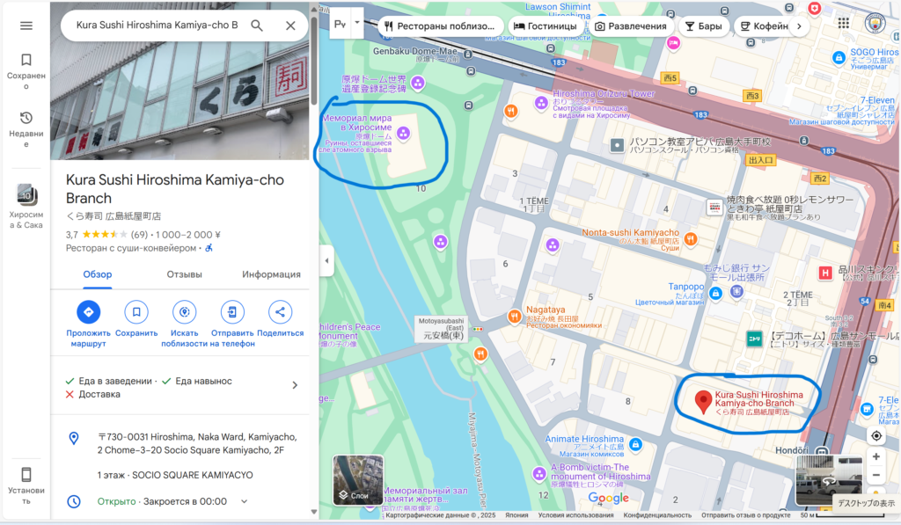Open the Google account avatar
Viewport: 901px width, 525px height.
tap(875, 23)
